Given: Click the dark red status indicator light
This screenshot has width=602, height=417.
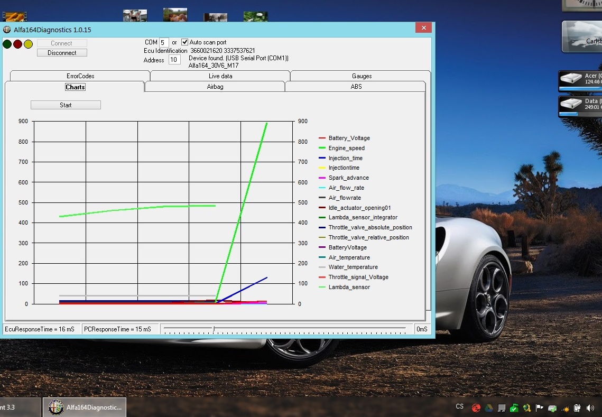Looking at the screenshot, I should coord(17,44).
